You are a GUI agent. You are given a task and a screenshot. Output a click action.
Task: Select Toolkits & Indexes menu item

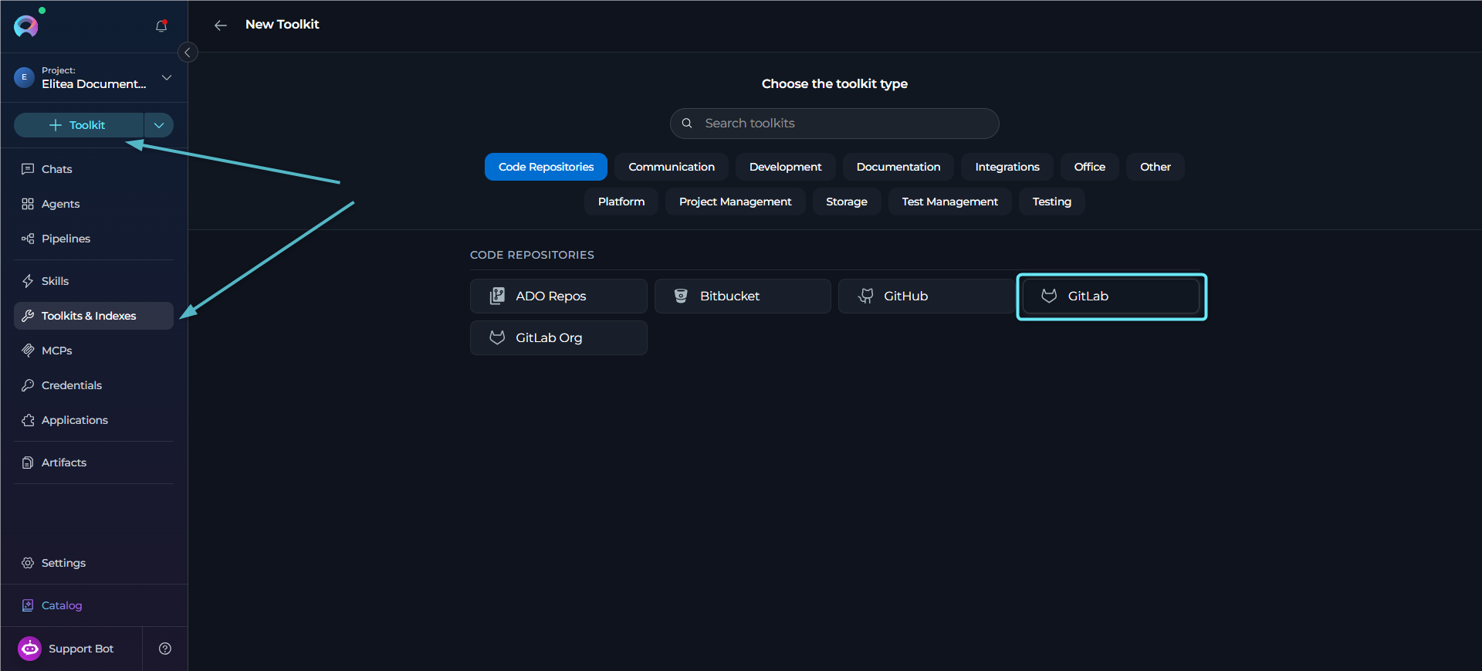click(93, 316)
